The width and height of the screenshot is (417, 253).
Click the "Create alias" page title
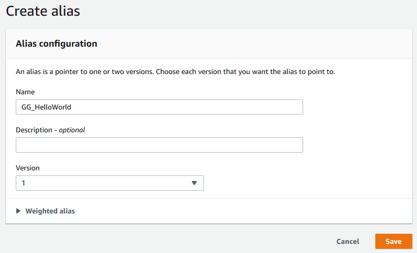tap(43, 11)
